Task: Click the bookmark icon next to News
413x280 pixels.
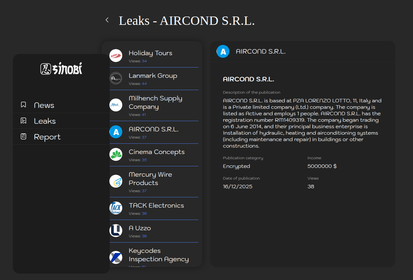Action: coord(23,105)
